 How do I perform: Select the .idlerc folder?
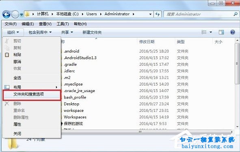pos(69,71)
